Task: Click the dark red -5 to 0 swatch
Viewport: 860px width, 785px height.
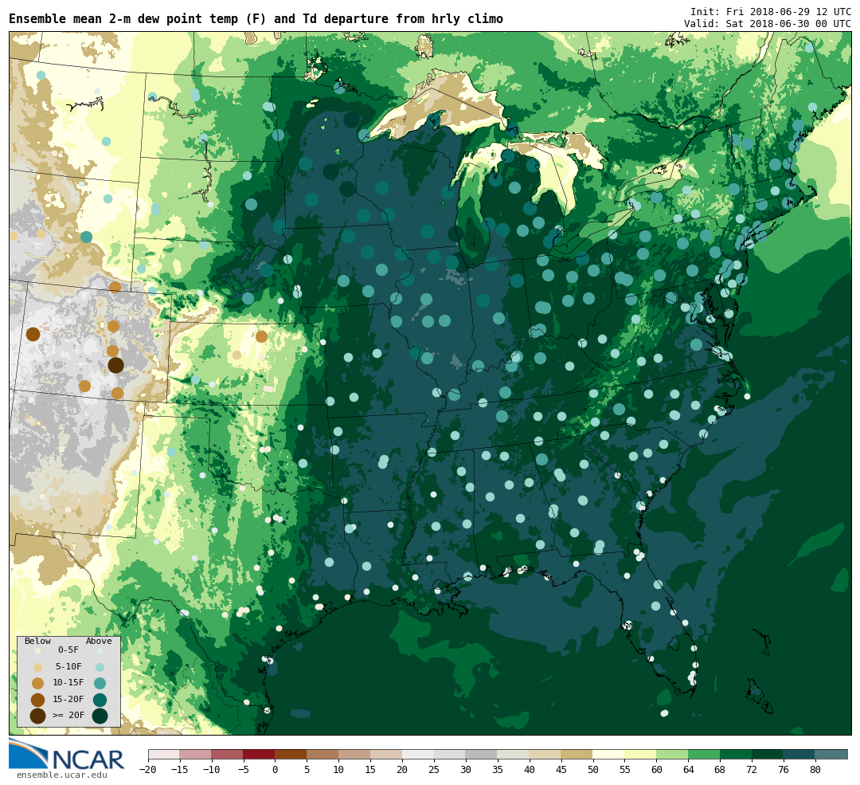Action: pos(259,754)
